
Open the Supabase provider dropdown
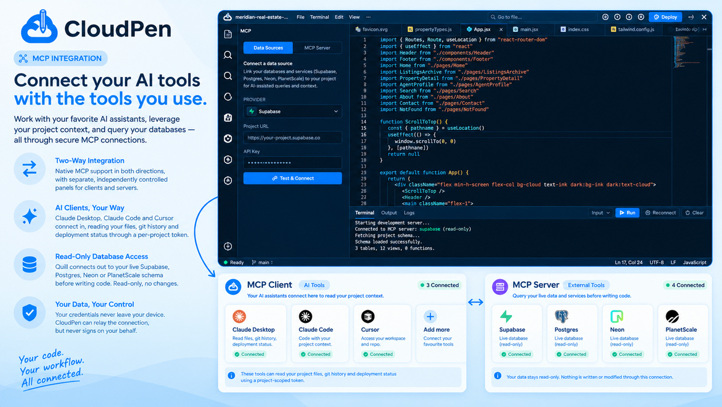click(292, 111)
